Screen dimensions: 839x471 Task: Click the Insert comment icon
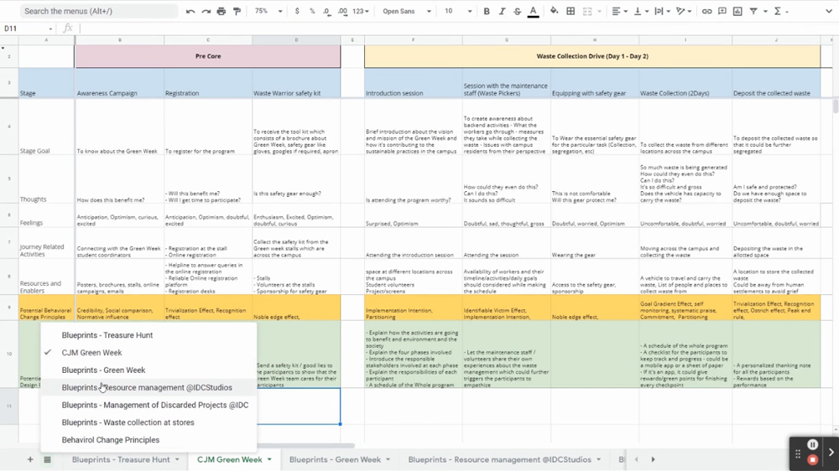point(722,11)
